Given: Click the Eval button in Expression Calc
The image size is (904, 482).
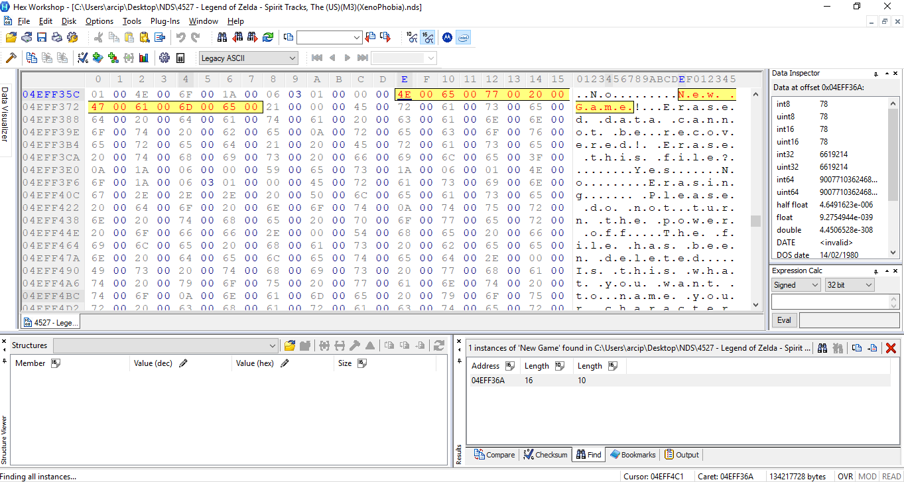Looking at the screenshot, I should pos(784,320).
